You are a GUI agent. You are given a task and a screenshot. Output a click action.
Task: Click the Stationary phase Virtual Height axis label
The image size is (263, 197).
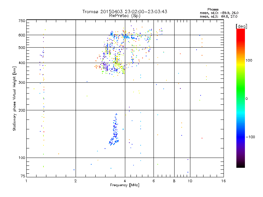coord(14,98)
